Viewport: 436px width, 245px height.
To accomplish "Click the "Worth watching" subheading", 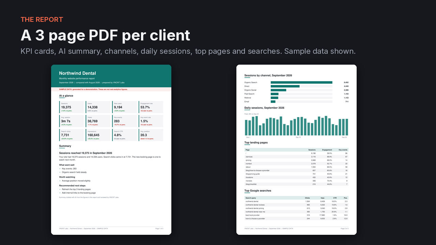I will click(67, 177).
